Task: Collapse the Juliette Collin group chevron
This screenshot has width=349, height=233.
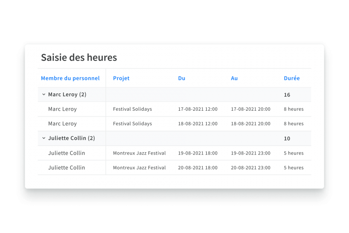Action: click(43, 138)
